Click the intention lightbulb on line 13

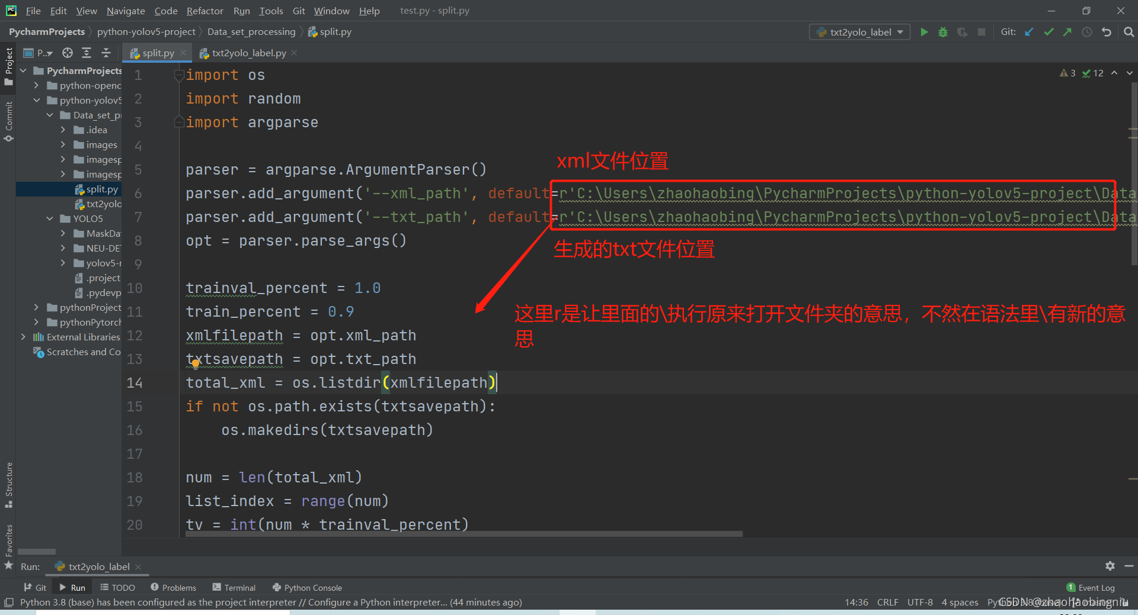pyautogui.click(x=195, y=365)
